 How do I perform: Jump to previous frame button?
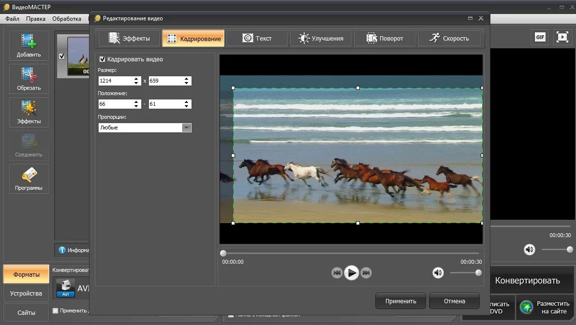click(337, 272)
